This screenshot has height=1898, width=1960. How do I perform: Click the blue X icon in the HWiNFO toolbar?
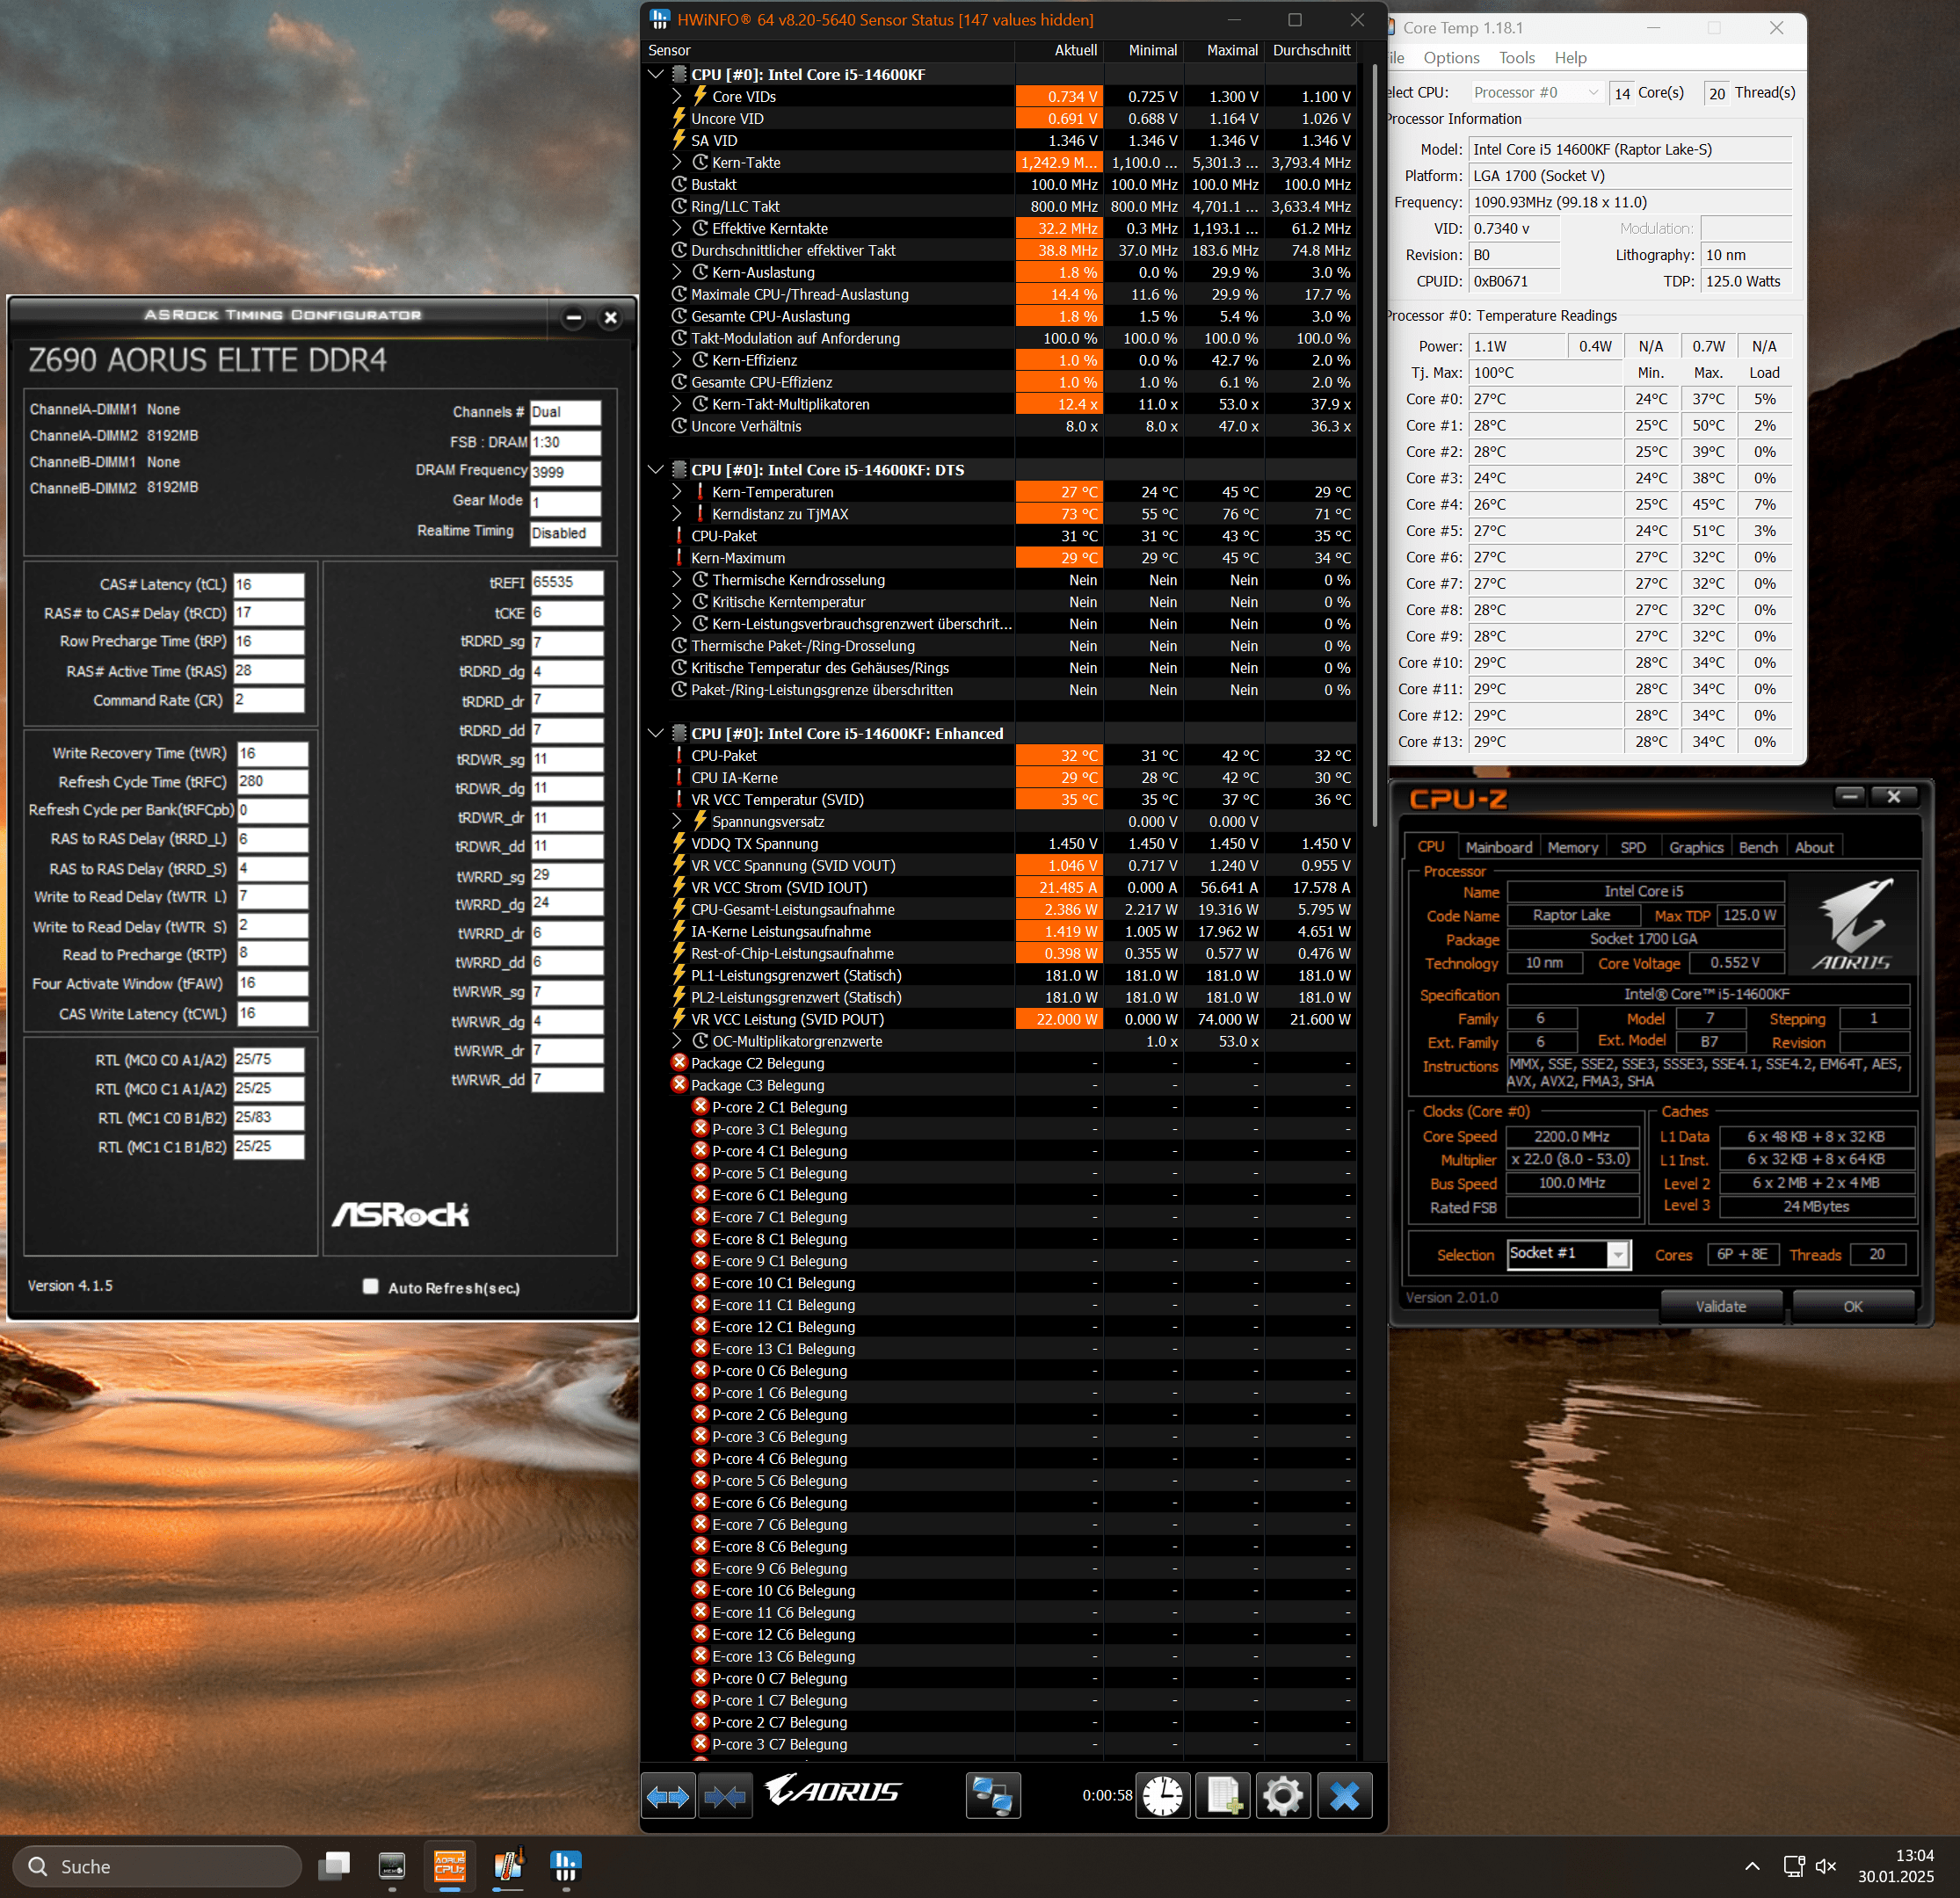pyautogui.click(x=1344, y=1797)
